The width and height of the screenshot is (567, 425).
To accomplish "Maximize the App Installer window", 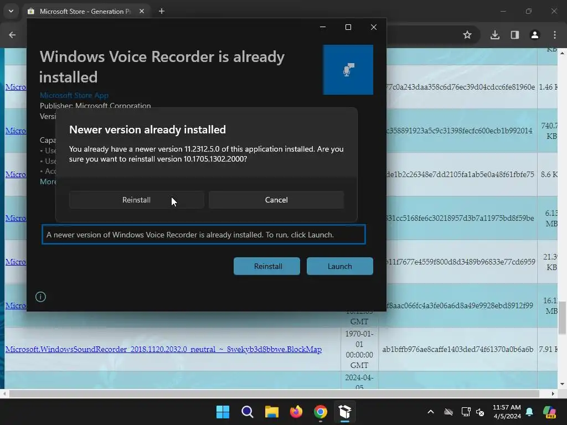I will coord(348,27).
